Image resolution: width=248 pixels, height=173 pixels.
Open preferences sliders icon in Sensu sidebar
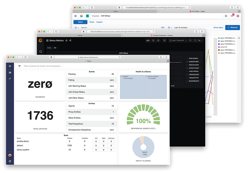pos(10,161)
